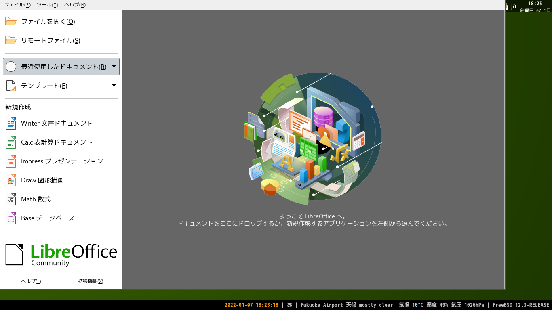This screenshot has height=310, width=552.
Task: Click the LibreOffice welcome artwork image
Action: (x=314, y=140)
